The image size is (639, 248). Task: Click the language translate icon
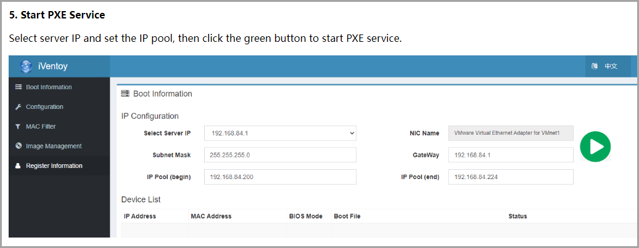point(594,66)
